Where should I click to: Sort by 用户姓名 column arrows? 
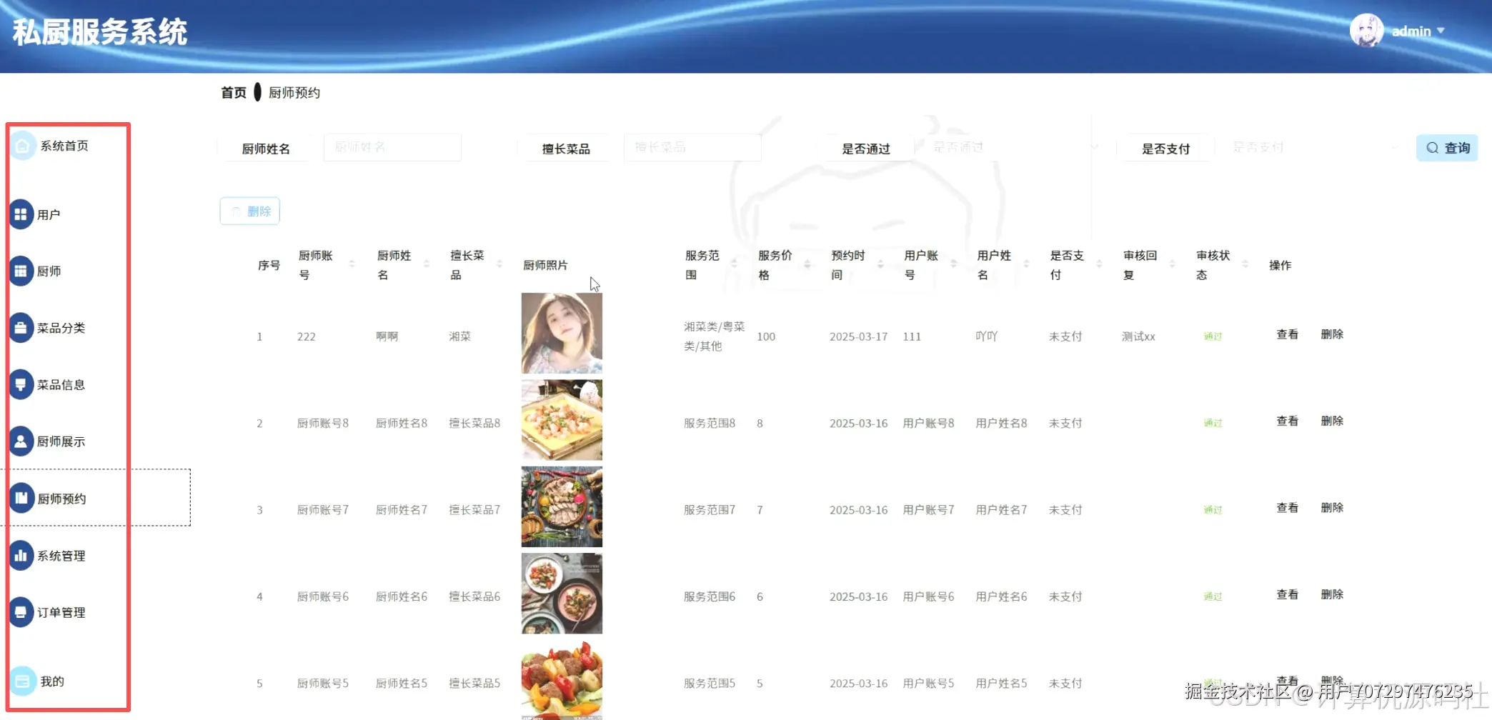click(1026, 265)
